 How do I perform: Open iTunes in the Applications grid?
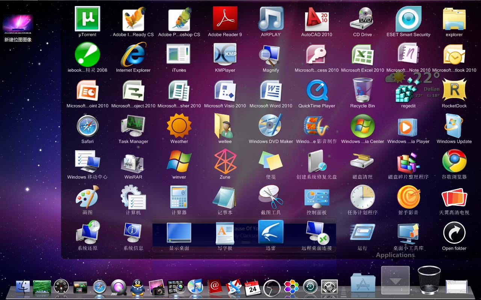179,54
